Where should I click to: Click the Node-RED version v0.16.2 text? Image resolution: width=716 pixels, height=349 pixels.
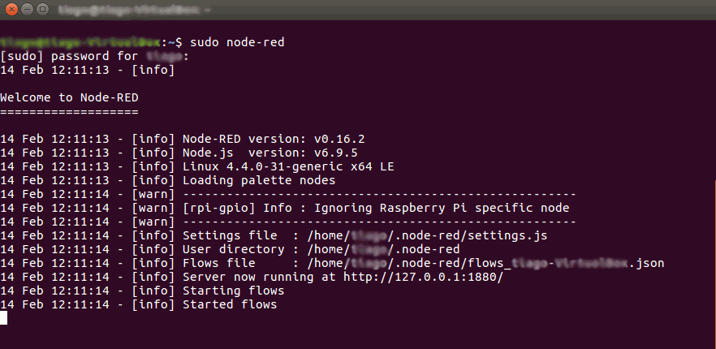coord(274,139)
